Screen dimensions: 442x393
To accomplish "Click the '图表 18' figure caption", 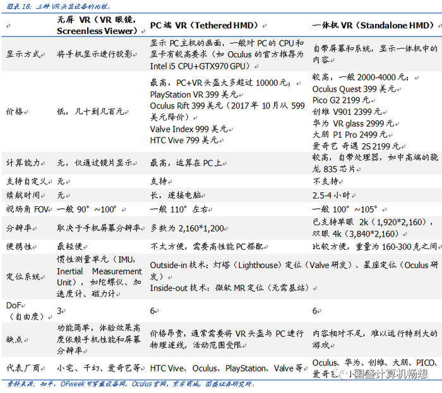I will point(58,6).
